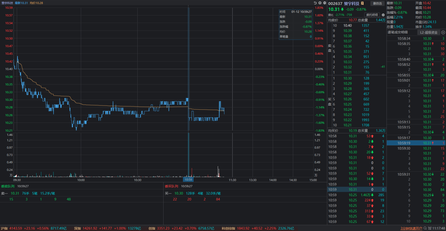Click the orange T tag beside 赞宇科技
Viewport: 446px width, 231px height.
(x=362, y=4)
